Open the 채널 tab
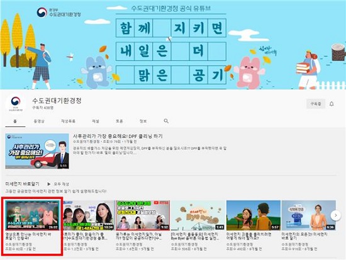 96,121
